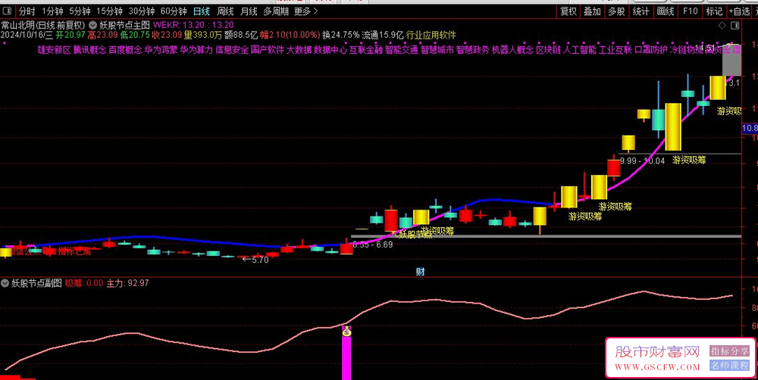Switch to the 30分钟 period tab
Screen dimensions: 758x380
coord(141,11)
